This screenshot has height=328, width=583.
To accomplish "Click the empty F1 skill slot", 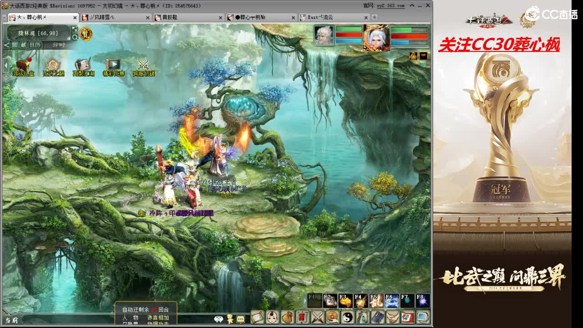I will pyautogui.click(x=315, y=301).
